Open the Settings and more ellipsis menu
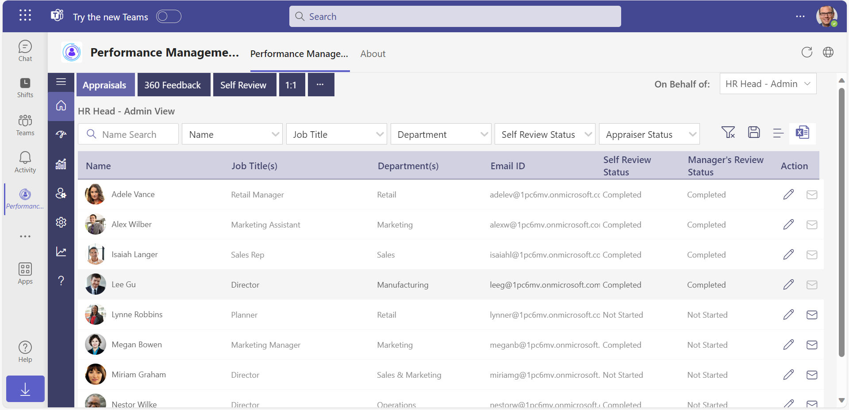The height and width of the screenshot is (410, 849). tap(800, 16)
